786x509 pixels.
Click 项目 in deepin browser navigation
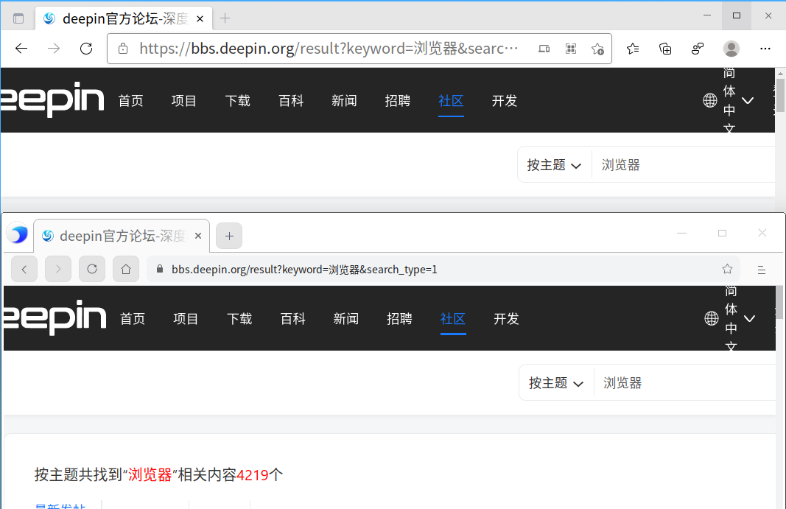[x=186, y=319]
